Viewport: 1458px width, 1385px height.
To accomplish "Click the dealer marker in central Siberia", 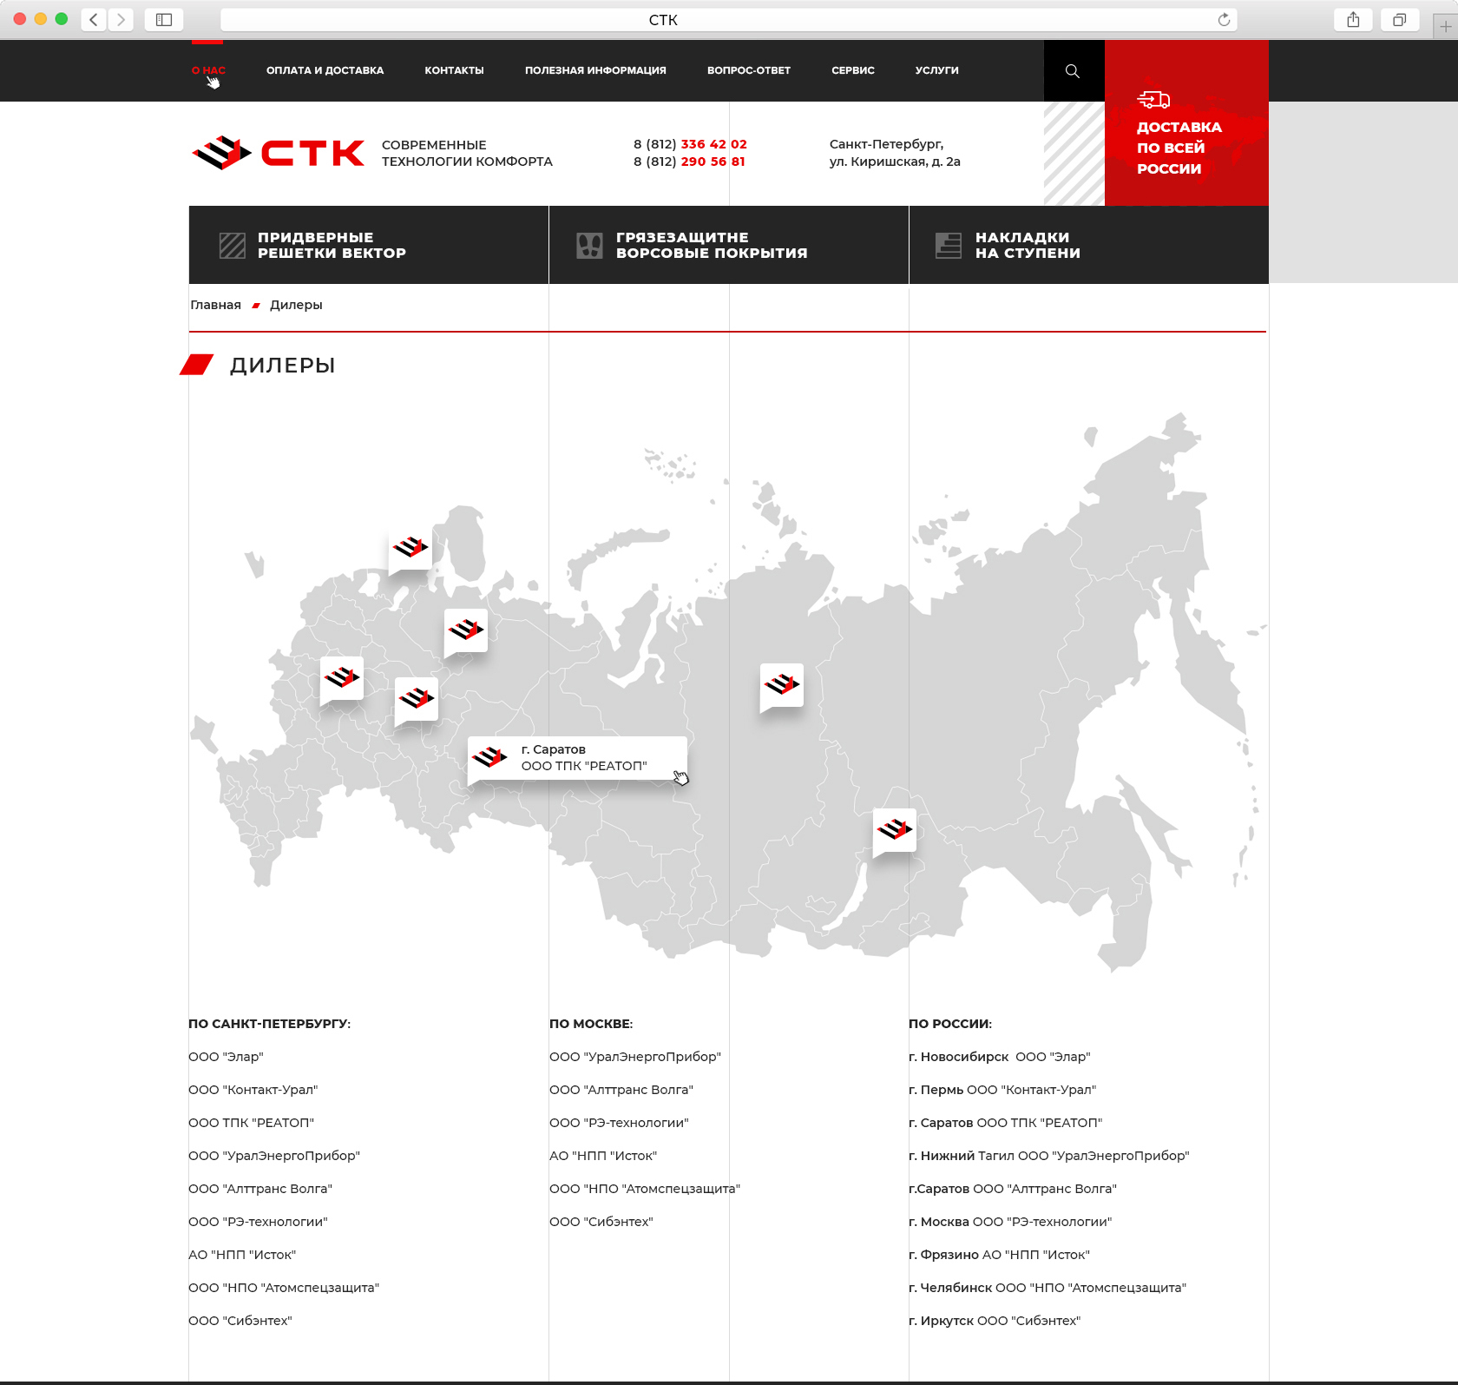I will point(782,685).
